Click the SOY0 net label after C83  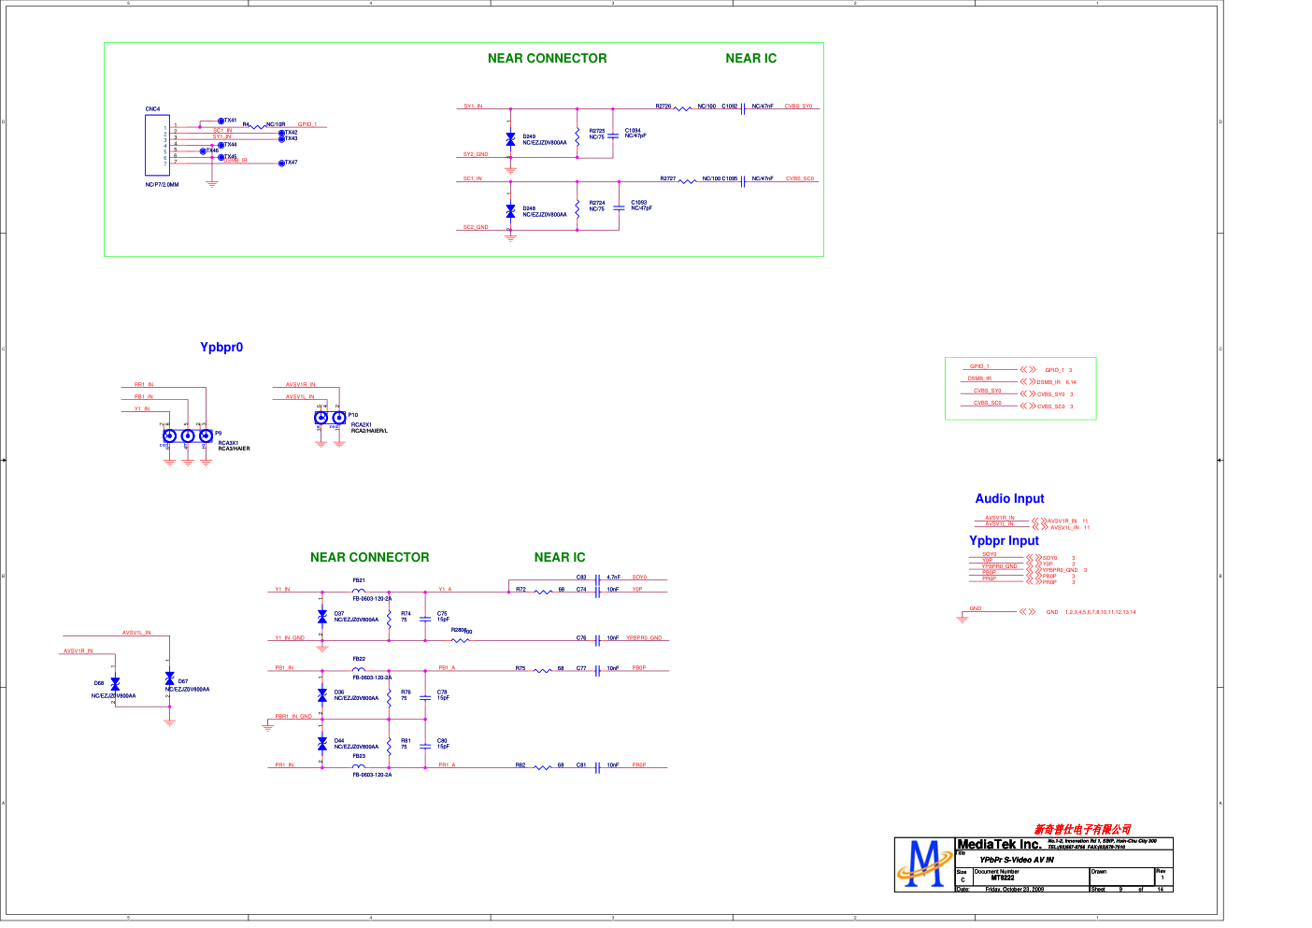640,578
